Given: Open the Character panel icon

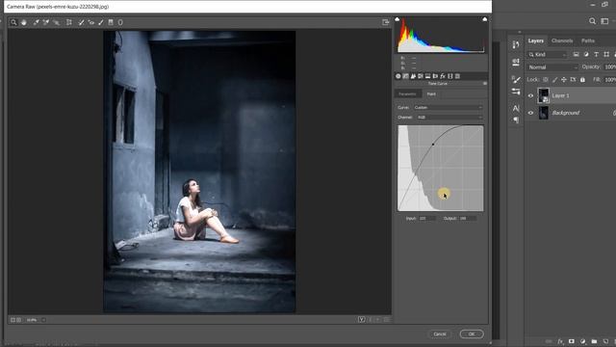Looking at the screenshot, I should [516, 108].
